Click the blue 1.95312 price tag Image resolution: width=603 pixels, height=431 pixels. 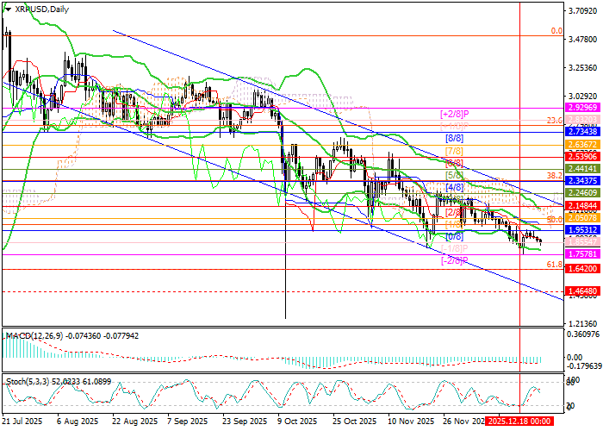(582, 230)
